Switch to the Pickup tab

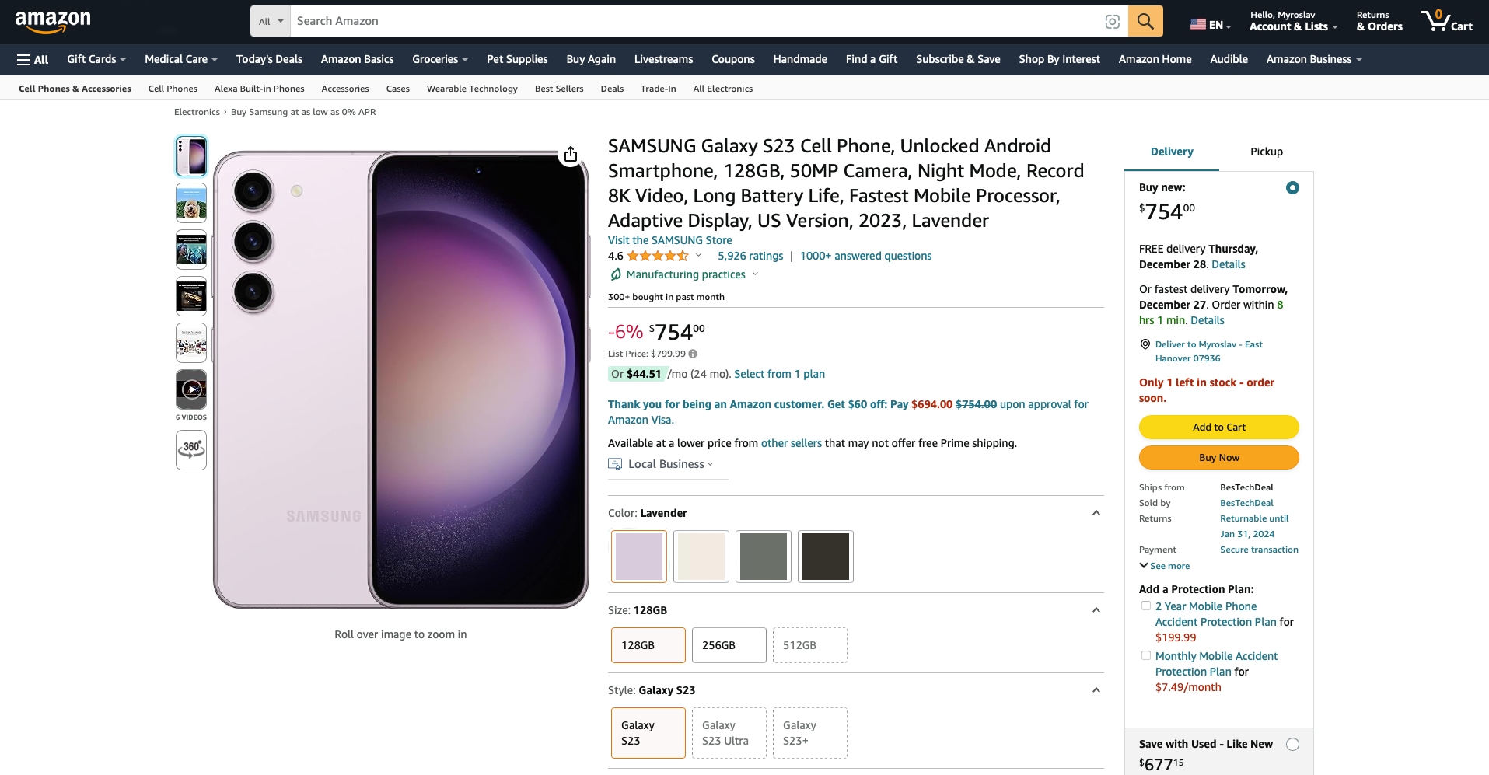tap(1267, 152)
